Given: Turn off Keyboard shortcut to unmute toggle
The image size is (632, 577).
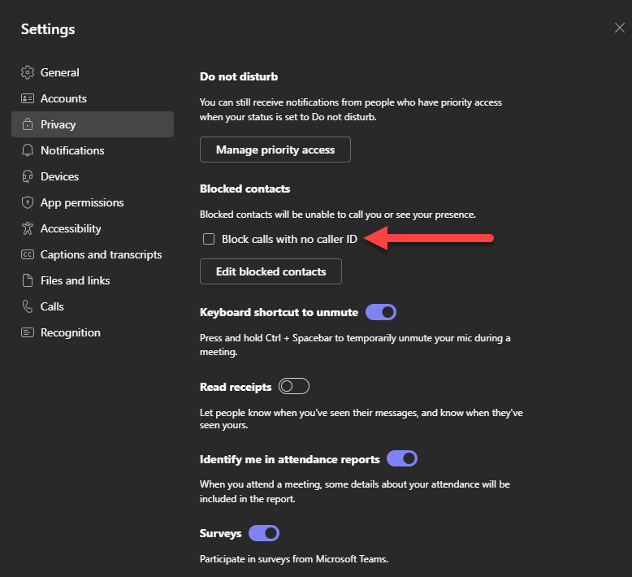Looking at the screenshot, I should (x=381, y=313).
